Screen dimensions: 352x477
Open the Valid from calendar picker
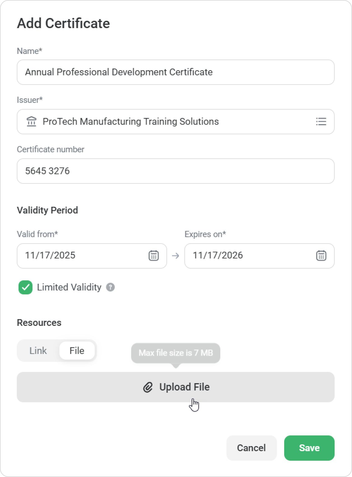click(153, 256)
